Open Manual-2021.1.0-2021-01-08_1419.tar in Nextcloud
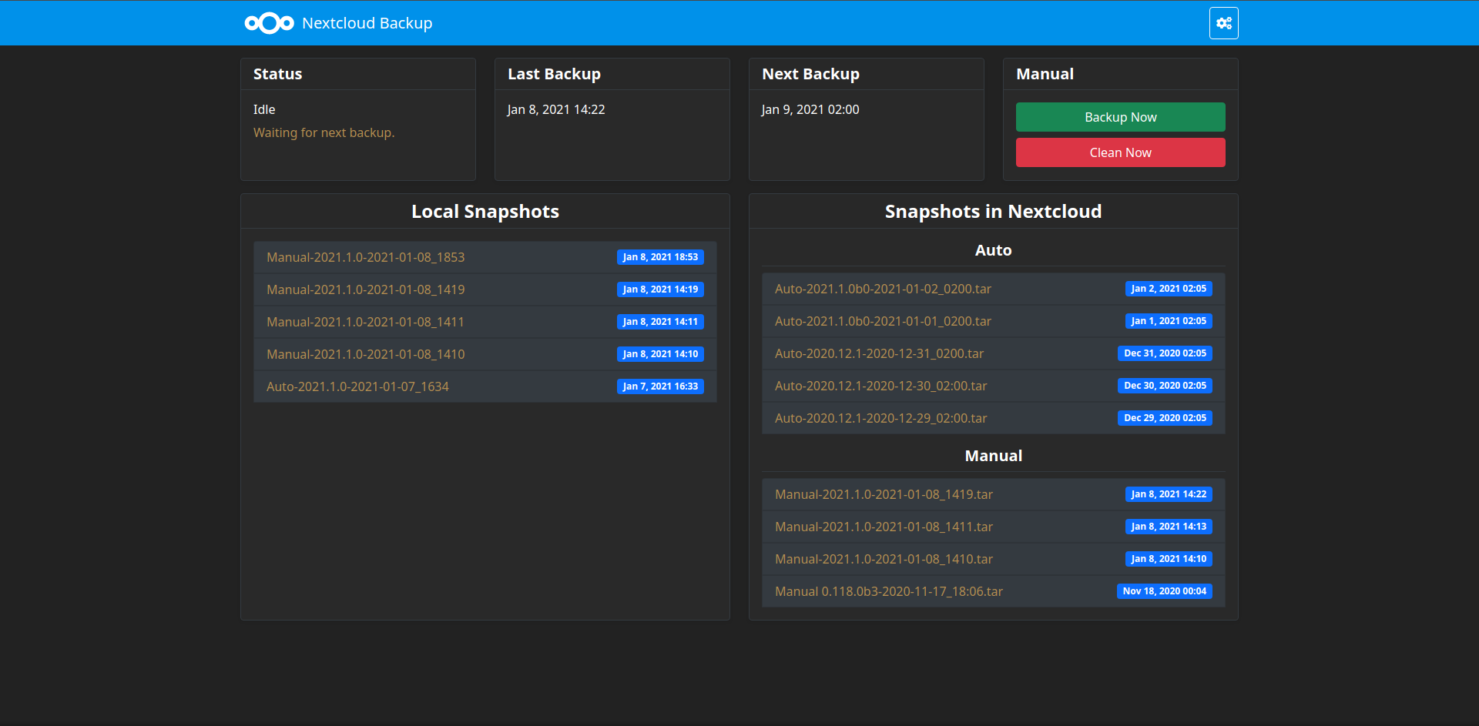The image size is (1479, 726). [994, 494]
